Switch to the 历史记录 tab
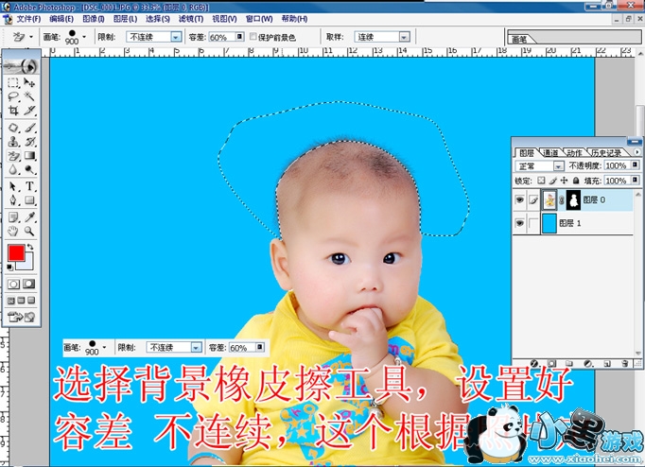645x467 pixels. (x=606, y=153)
